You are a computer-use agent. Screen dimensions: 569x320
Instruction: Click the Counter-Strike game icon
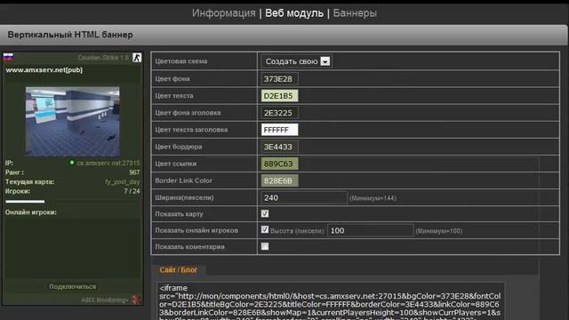pos(137,57)
